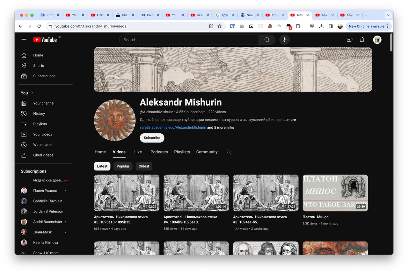This screenshot has height=274, width=408.
Task: Open the channel Home tab
Action: [100, 152]
